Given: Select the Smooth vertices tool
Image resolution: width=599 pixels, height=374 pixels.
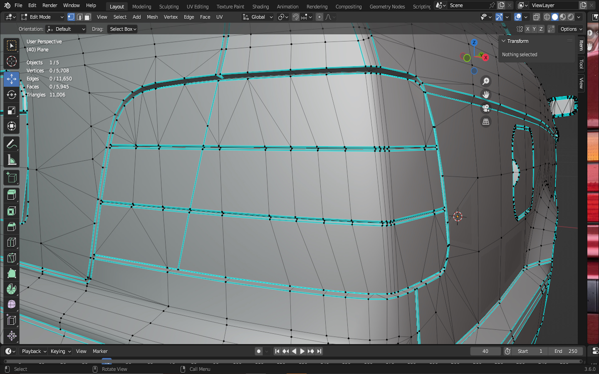Looking at the screenshot, I should pyautogui.click(x=12, y=305).
